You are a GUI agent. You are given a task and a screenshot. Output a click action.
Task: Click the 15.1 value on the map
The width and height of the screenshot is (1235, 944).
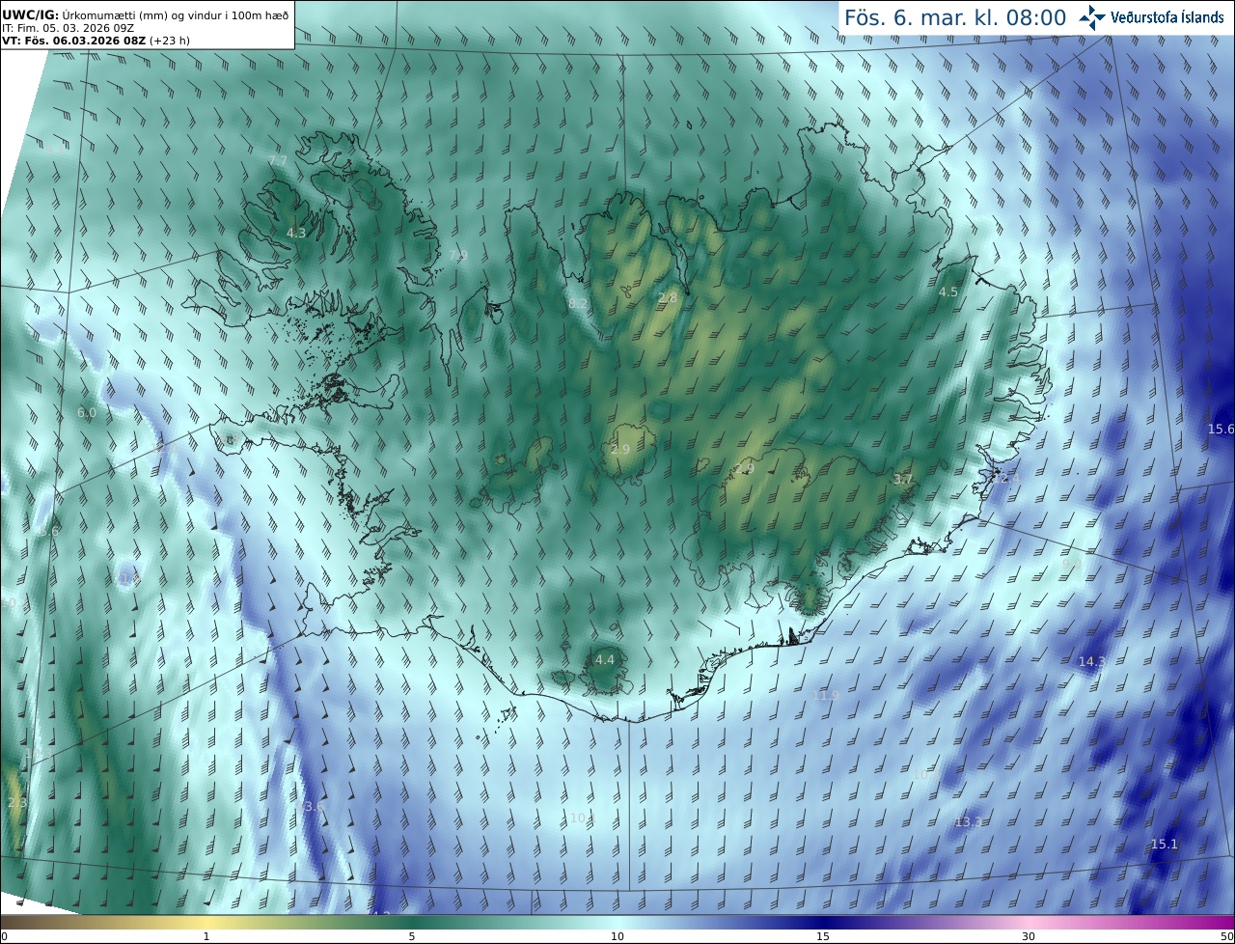click(x=1165, y=844)
